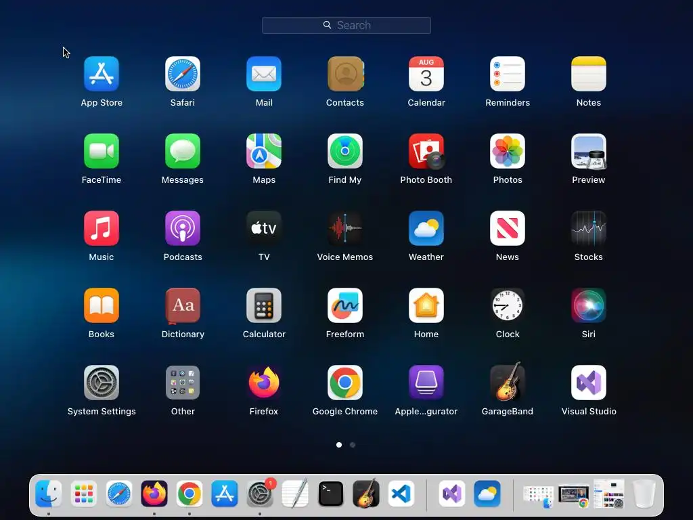Switch to the second Launchpad page dot

[x=353, y=445]
